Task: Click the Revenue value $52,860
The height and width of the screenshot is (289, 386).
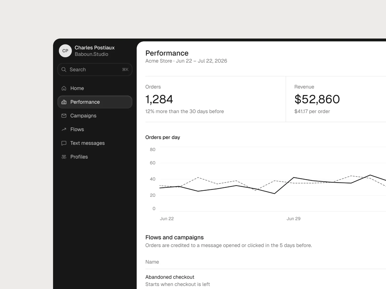Action: tap(317, 99)
